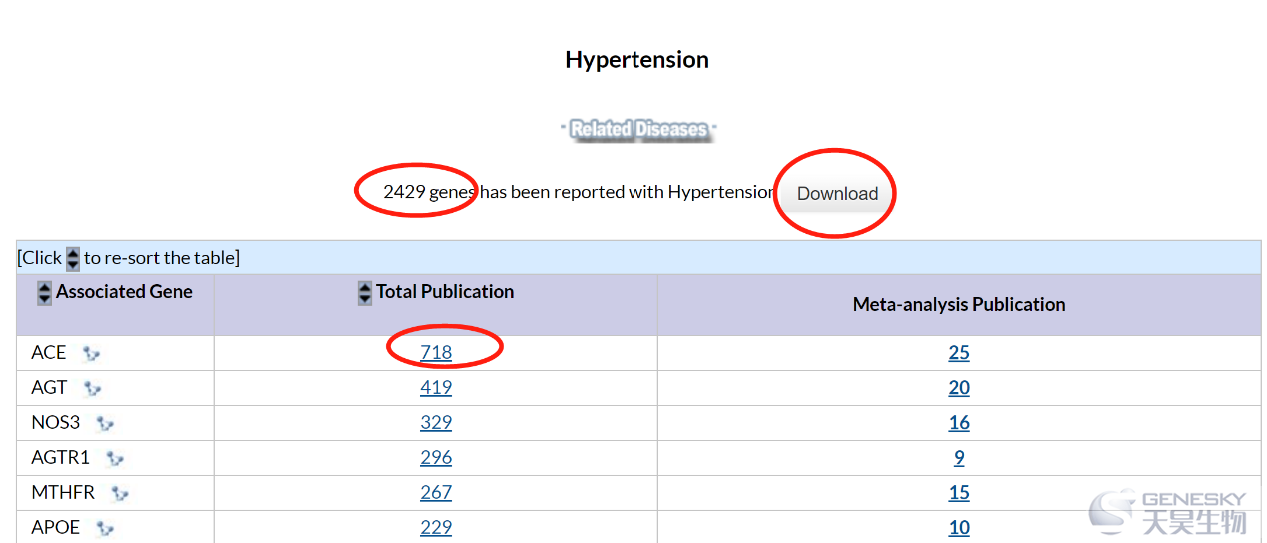Click the re-sort hint sort icon

click(x=73, y=258)
